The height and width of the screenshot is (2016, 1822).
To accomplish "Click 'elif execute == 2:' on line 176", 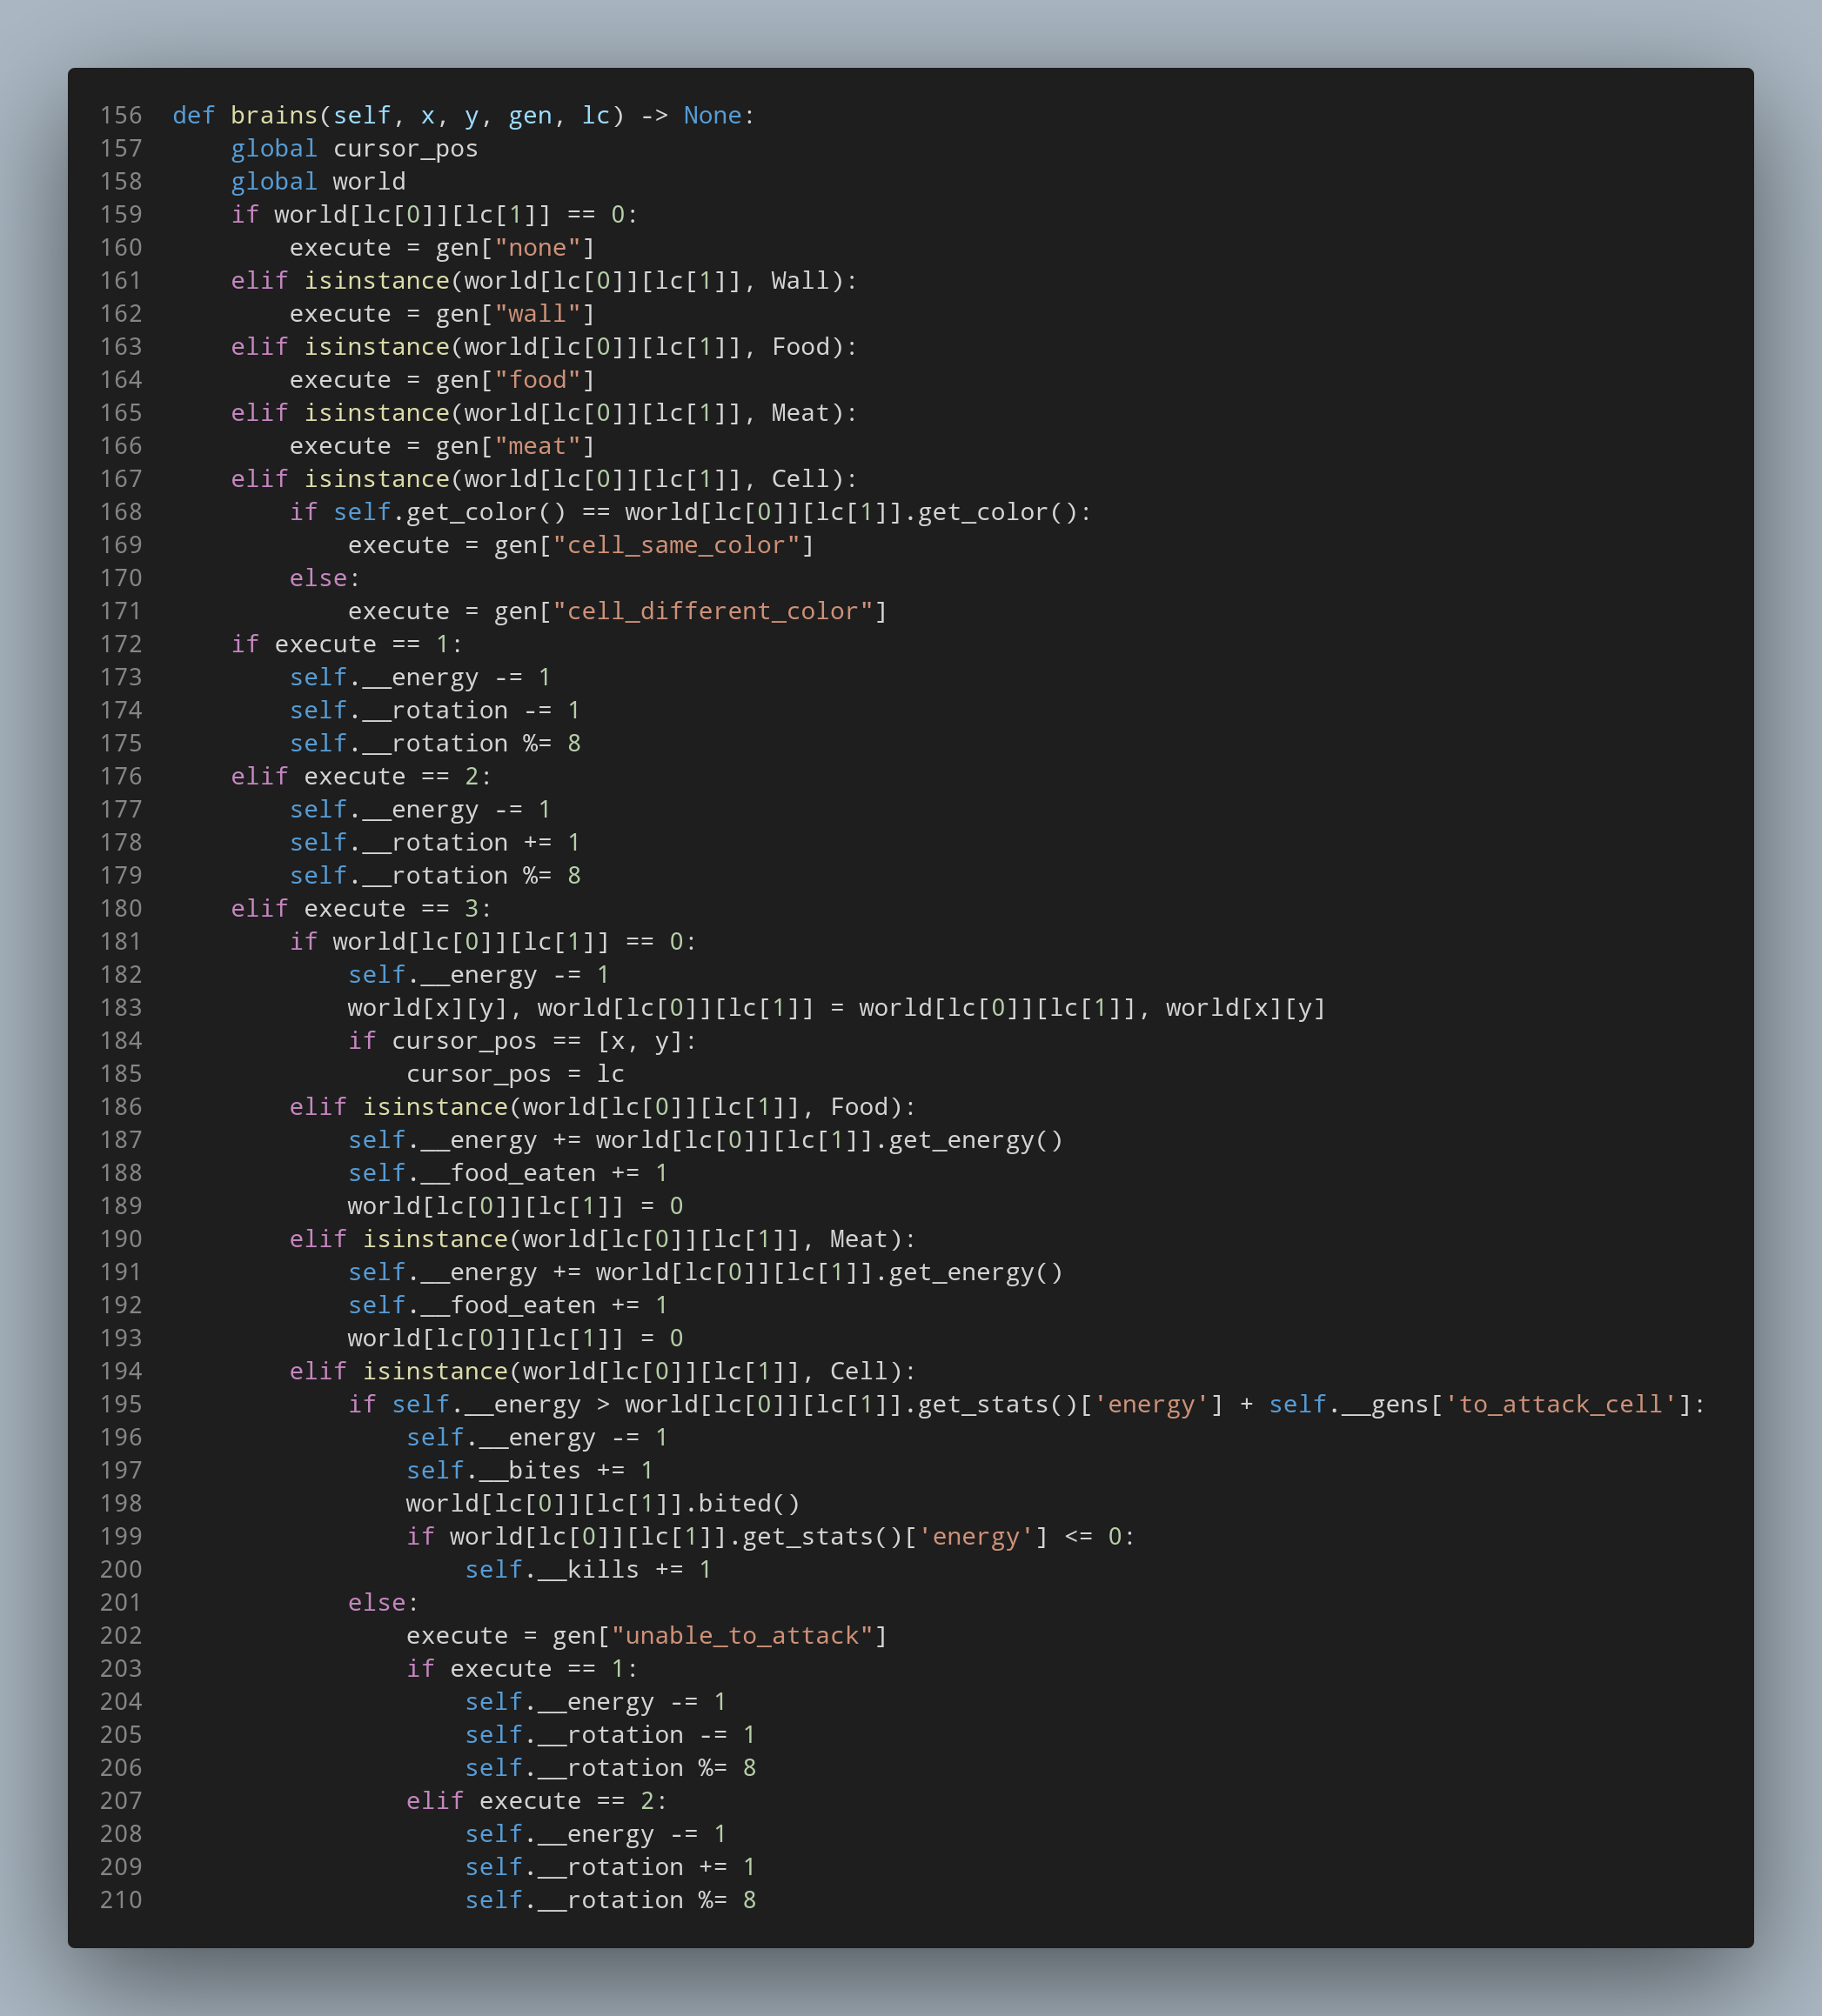I will pyautogui.click(x=361, y=776).
